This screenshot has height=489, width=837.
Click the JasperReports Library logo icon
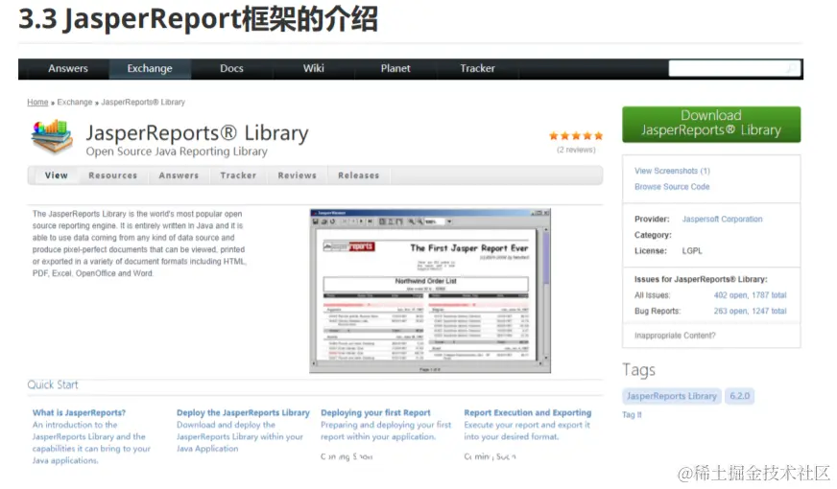coord(52,136)
